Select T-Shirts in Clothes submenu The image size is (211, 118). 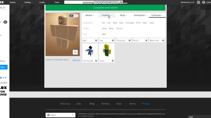[119, 29]
